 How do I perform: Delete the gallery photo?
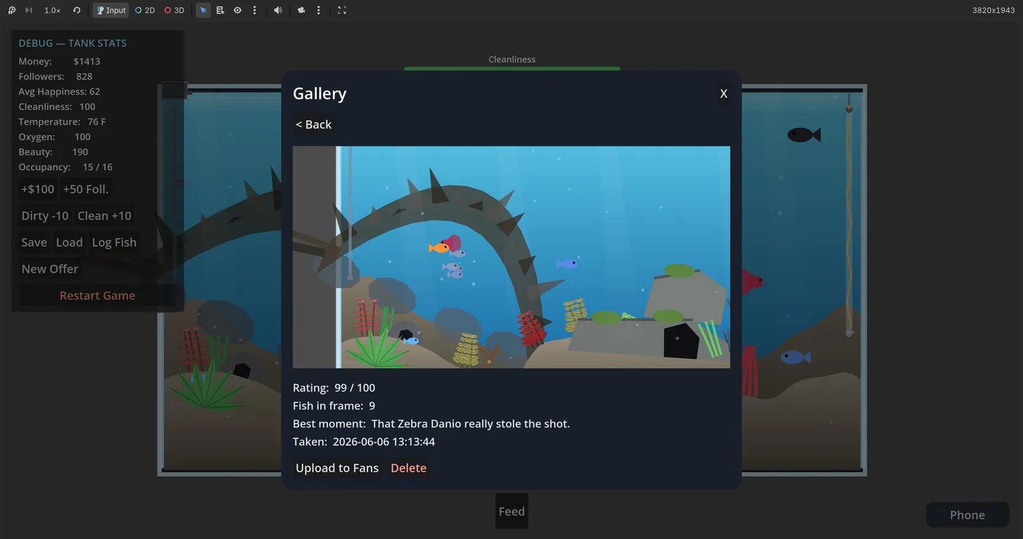(x=409, y=468)
